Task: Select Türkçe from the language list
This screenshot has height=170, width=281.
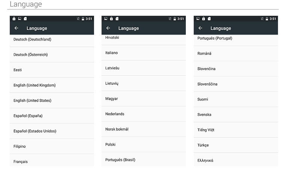Action: [203, 145]
